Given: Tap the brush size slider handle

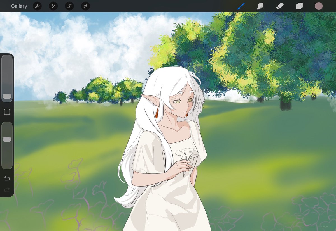Looking at the screenshot, I should (x=7, y=96).
